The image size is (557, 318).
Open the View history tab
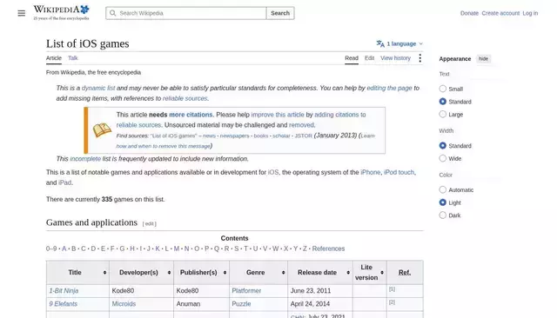[x=395, y=58]
